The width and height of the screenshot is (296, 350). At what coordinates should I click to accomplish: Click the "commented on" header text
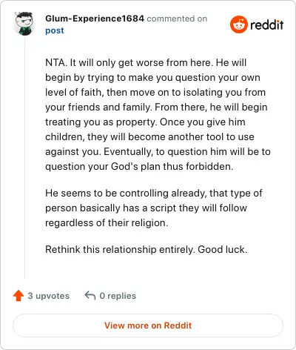click(177, 19)
